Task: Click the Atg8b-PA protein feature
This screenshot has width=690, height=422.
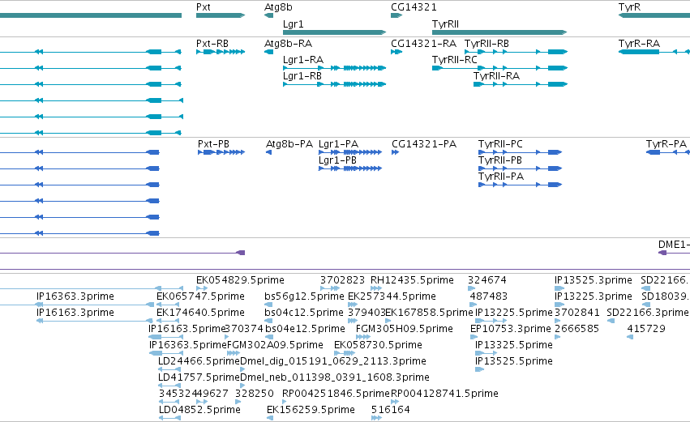Action: [269, 152]
